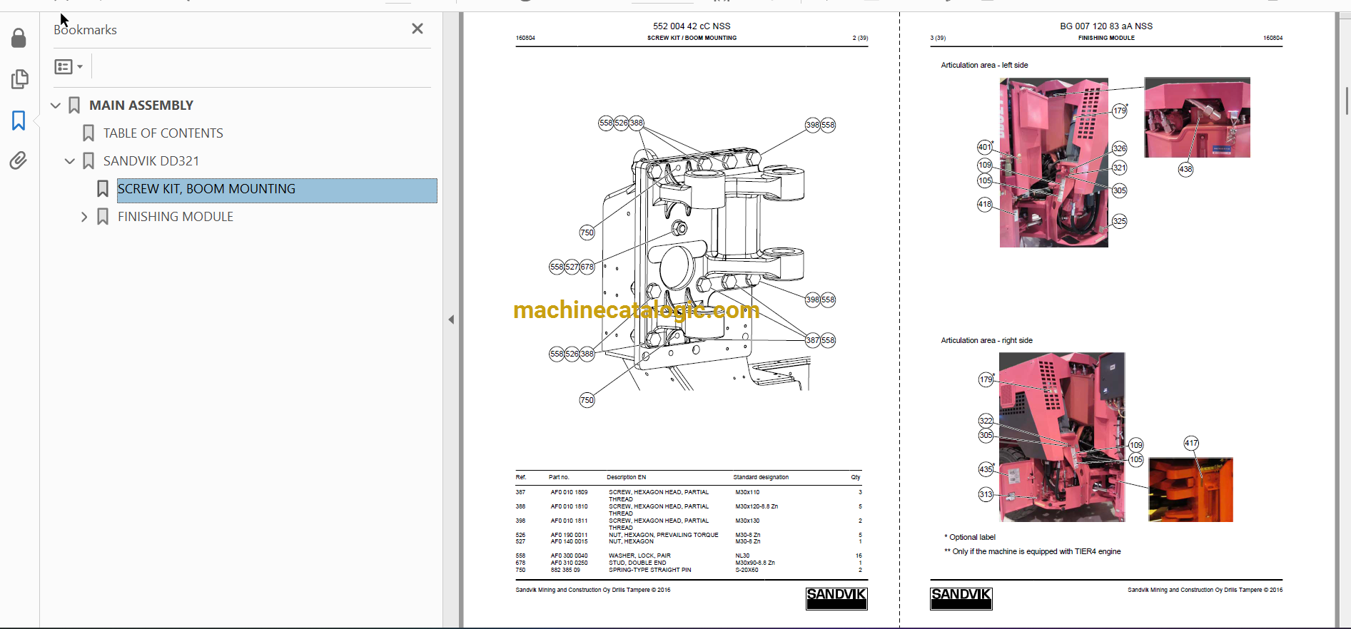Click the orange detail photo for callout 417

pyautogui.click(x=1190, y=490)
